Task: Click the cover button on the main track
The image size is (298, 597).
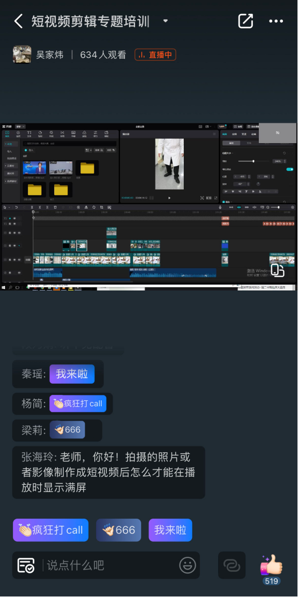Action: point(28,260)
